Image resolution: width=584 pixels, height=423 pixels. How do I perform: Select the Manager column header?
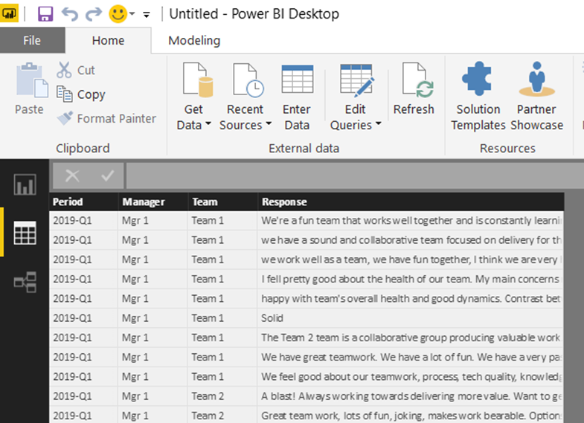153,201
